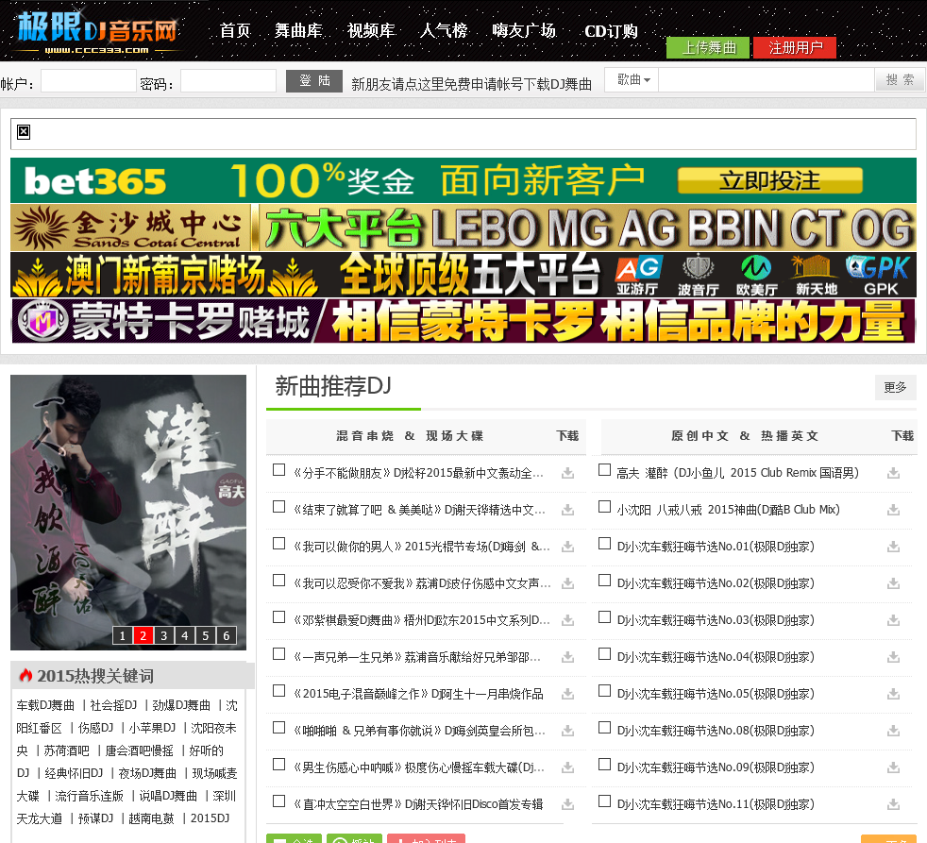Download 《男生伤感心中呐喊》 track

tap(567, 767)
